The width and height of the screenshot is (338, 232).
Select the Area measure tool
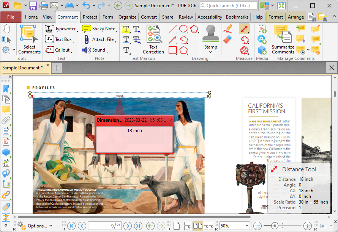click(x=244, y=50)
